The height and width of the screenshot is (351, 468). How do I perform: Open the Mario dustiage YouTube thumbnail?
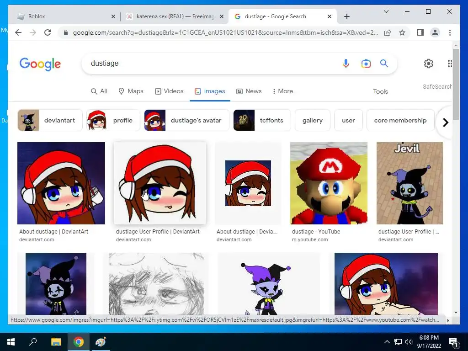329,183
